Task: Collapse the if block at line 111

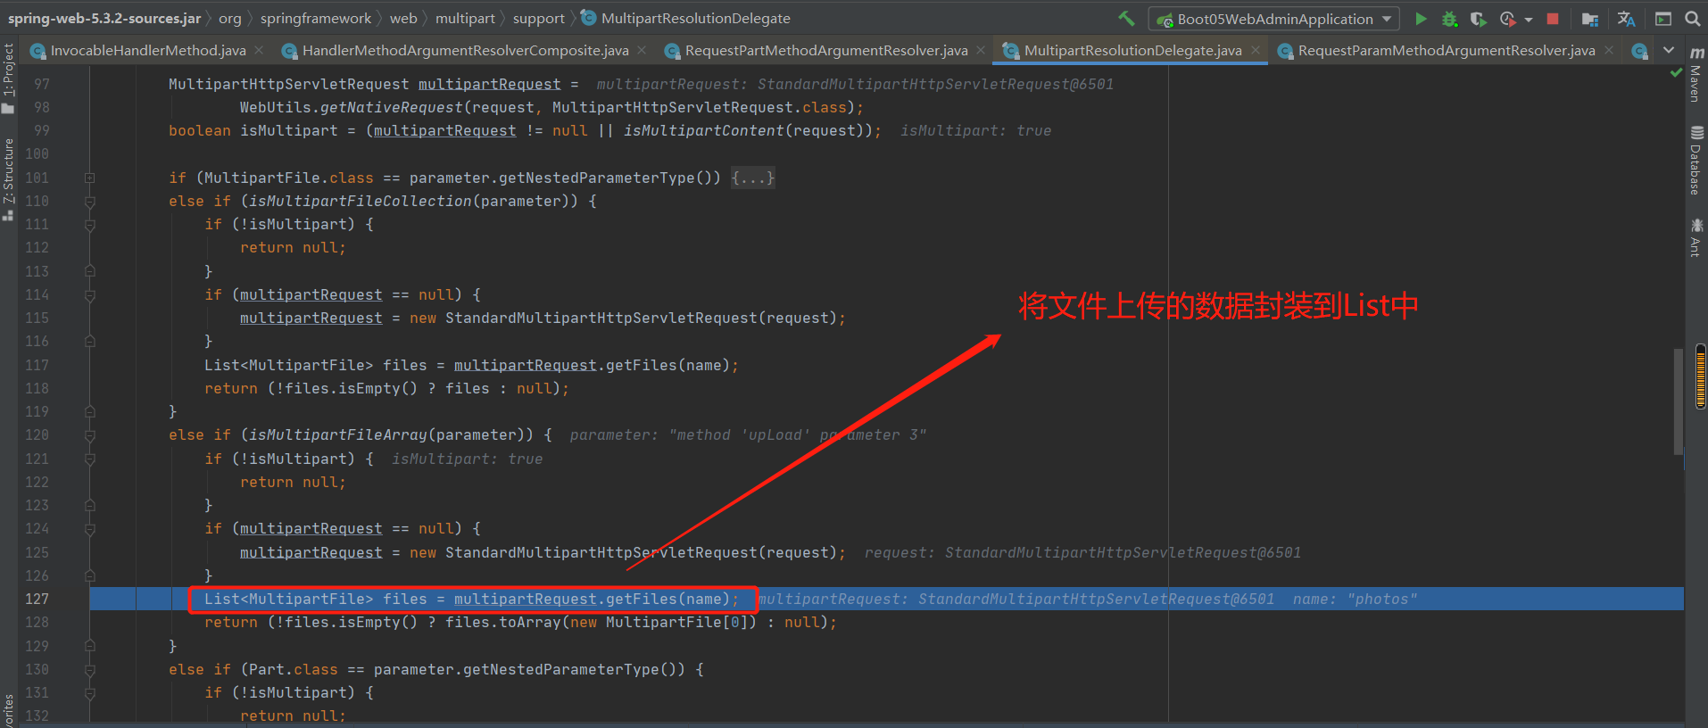Action: click(x=89, y=225)
